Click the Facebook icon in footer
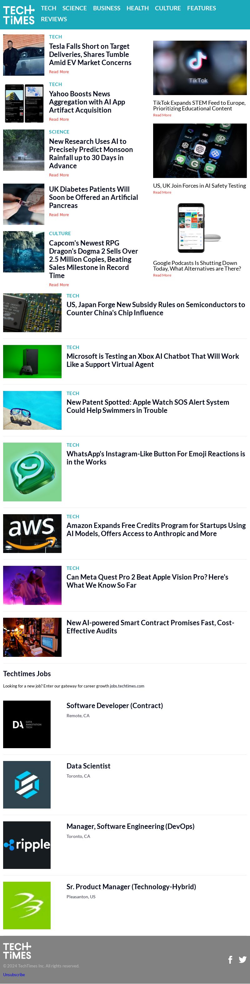Image resolution: width=250 pixels, height=984 pixels. coord(230,960)
